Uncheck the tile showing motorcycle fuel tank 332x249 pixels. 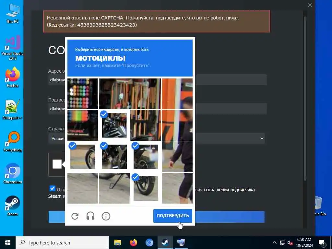[114, 125]
